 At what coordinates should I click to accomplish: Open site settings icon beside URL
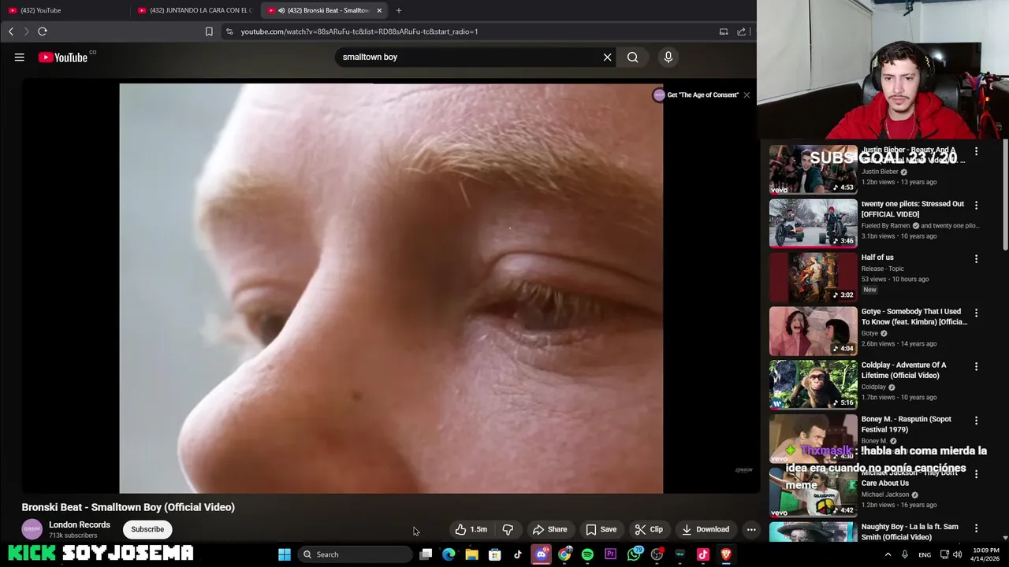coord(229,31)
